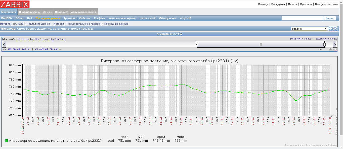Switch to fullscreen mode icon
Image resolution: width=343 pixels, height=149 pixels.
click(335, 29)
